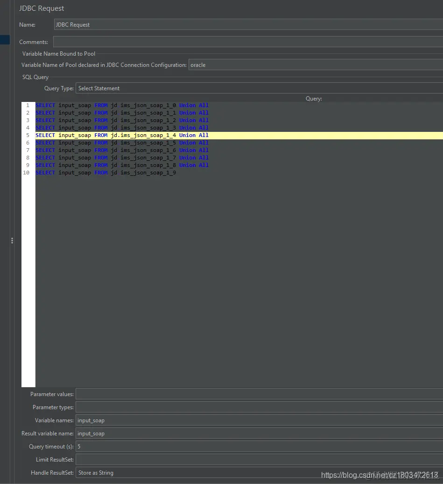443x484 pixels.
Task: Click line number 5 in the query gutter
Action: click(x=28, y=135)
